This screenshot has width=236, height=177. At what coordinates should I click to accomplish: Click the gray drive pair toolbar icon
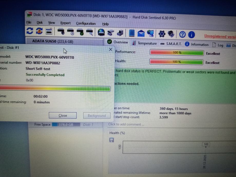[111, 33]
